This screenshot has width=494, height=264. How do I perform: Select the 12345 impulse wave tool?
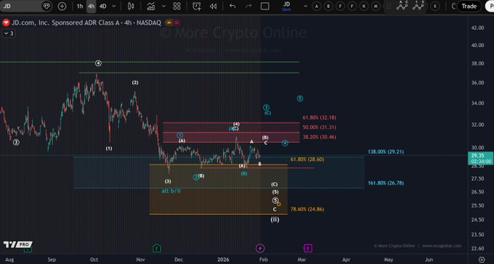pos(418,5)
